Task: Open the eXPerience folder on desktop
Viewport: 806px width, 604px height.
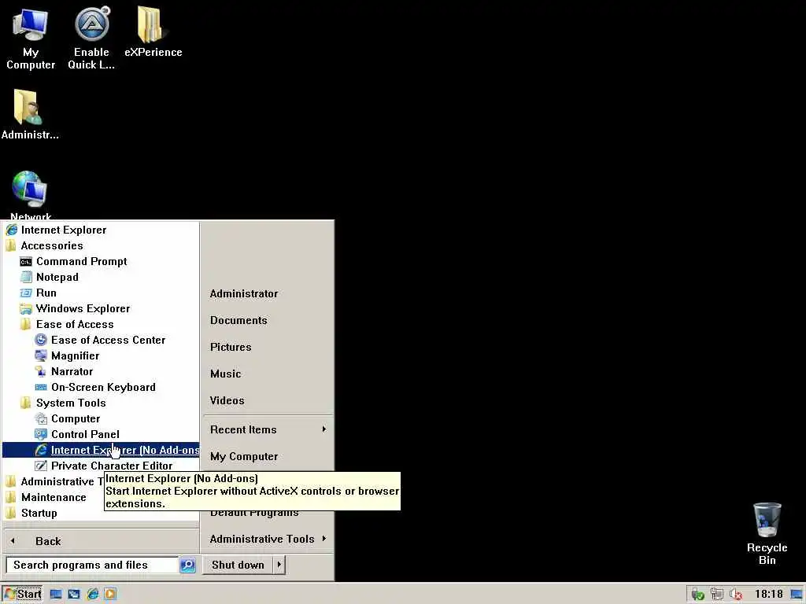Action: point(153,31)
